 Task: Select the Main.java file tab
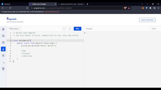(x=14, y=29)
